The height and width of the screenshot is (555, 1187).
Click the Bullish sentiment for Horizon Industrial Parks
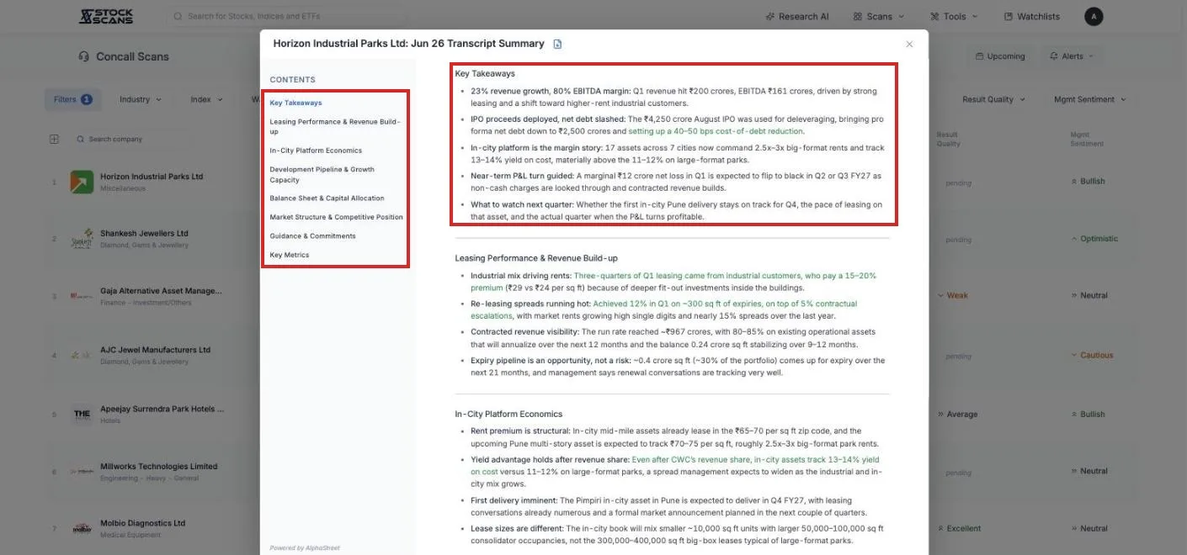1089,181
